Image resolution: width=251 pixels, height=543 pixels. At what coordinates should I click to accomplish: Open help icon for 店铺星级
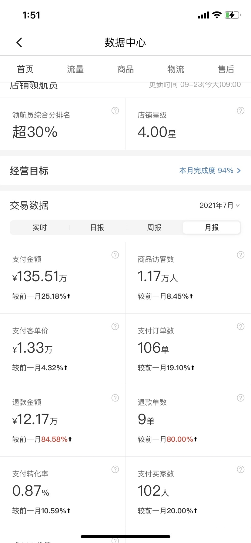point(241,111)
